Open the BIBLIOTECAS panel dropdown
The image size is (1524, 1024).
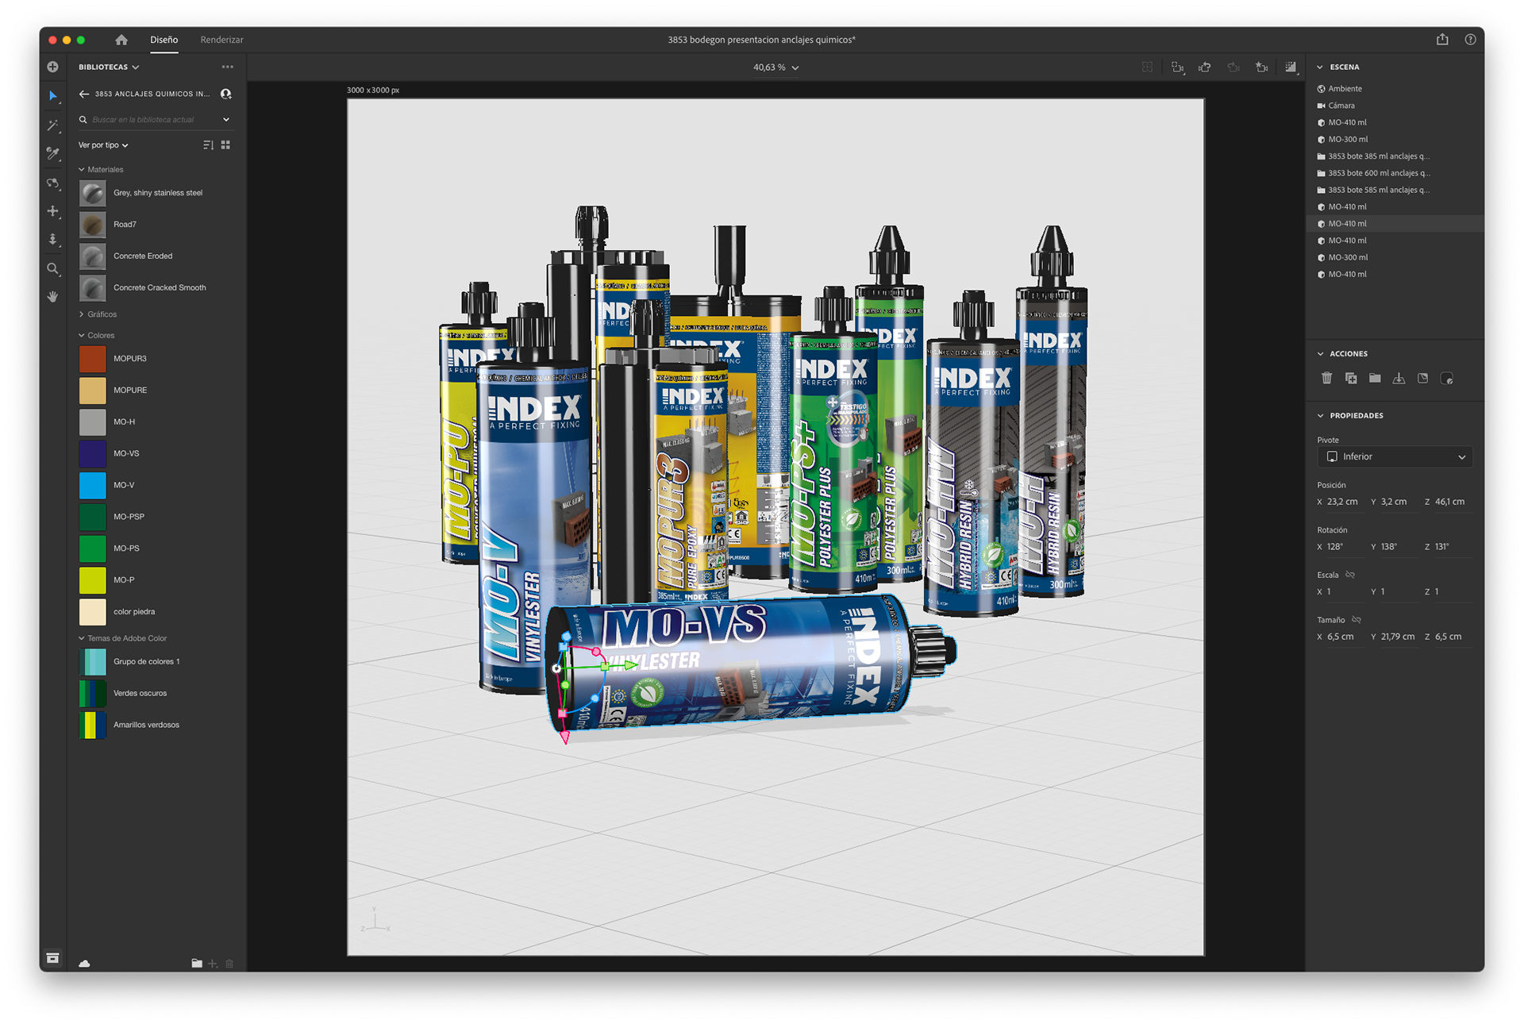[109, 67]
